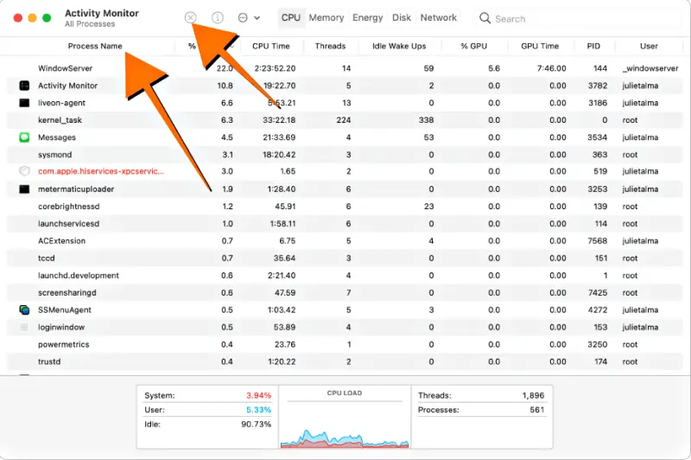This screenshot has width=691, height=460.
Task: Click Idle Wake Ups value 338
Action: pyautogui.click(x=426, y=120)
